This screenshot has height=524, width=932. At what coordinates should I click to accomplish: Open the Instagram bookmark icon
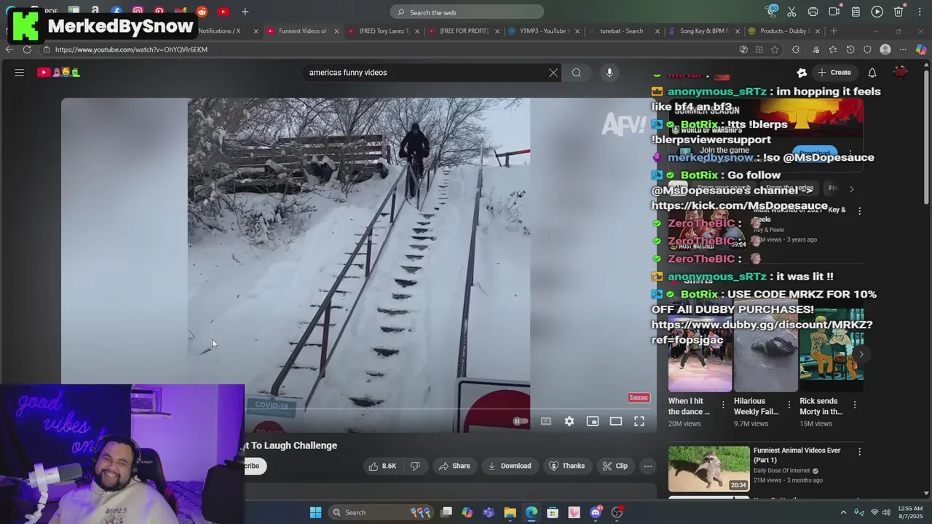pos(138,12)
